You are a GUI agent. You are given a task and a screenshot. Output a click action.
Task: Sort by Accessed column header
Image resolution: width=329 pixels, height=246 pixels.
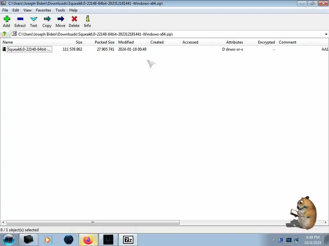197,42
